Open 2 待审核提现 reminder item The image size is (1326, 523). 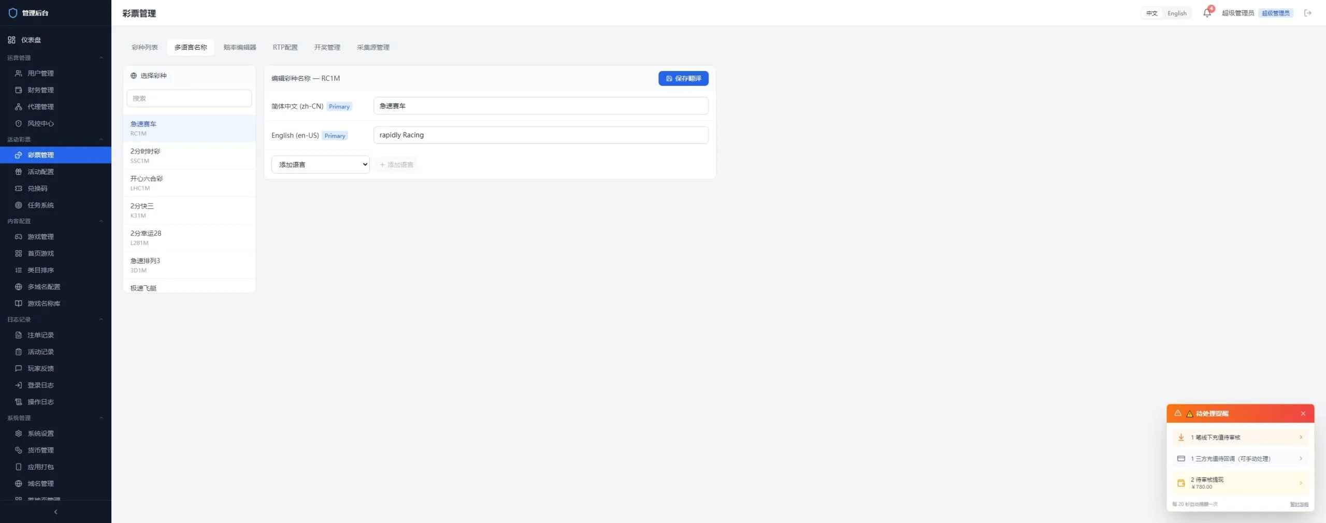tap(1240, 483)
